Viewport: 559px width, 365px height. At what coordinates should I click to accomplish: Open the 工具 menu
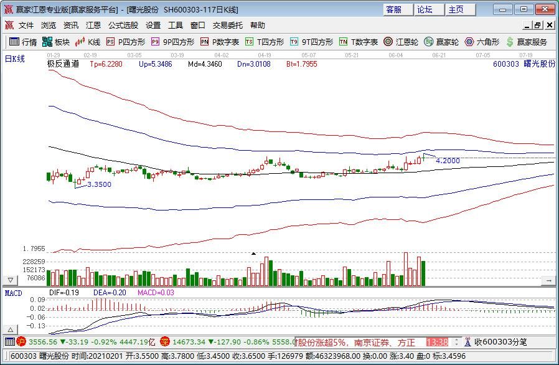pyautogui.click(x=176, y=26)
